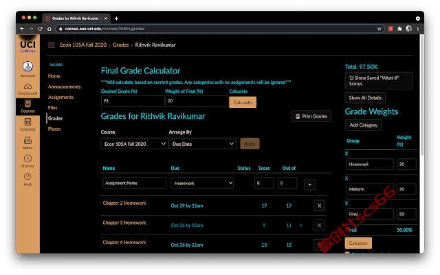Open a new browser tab with plus
The width and height of the screenshot is (440, 275).
pyautogui.click(x=116, y=19)
